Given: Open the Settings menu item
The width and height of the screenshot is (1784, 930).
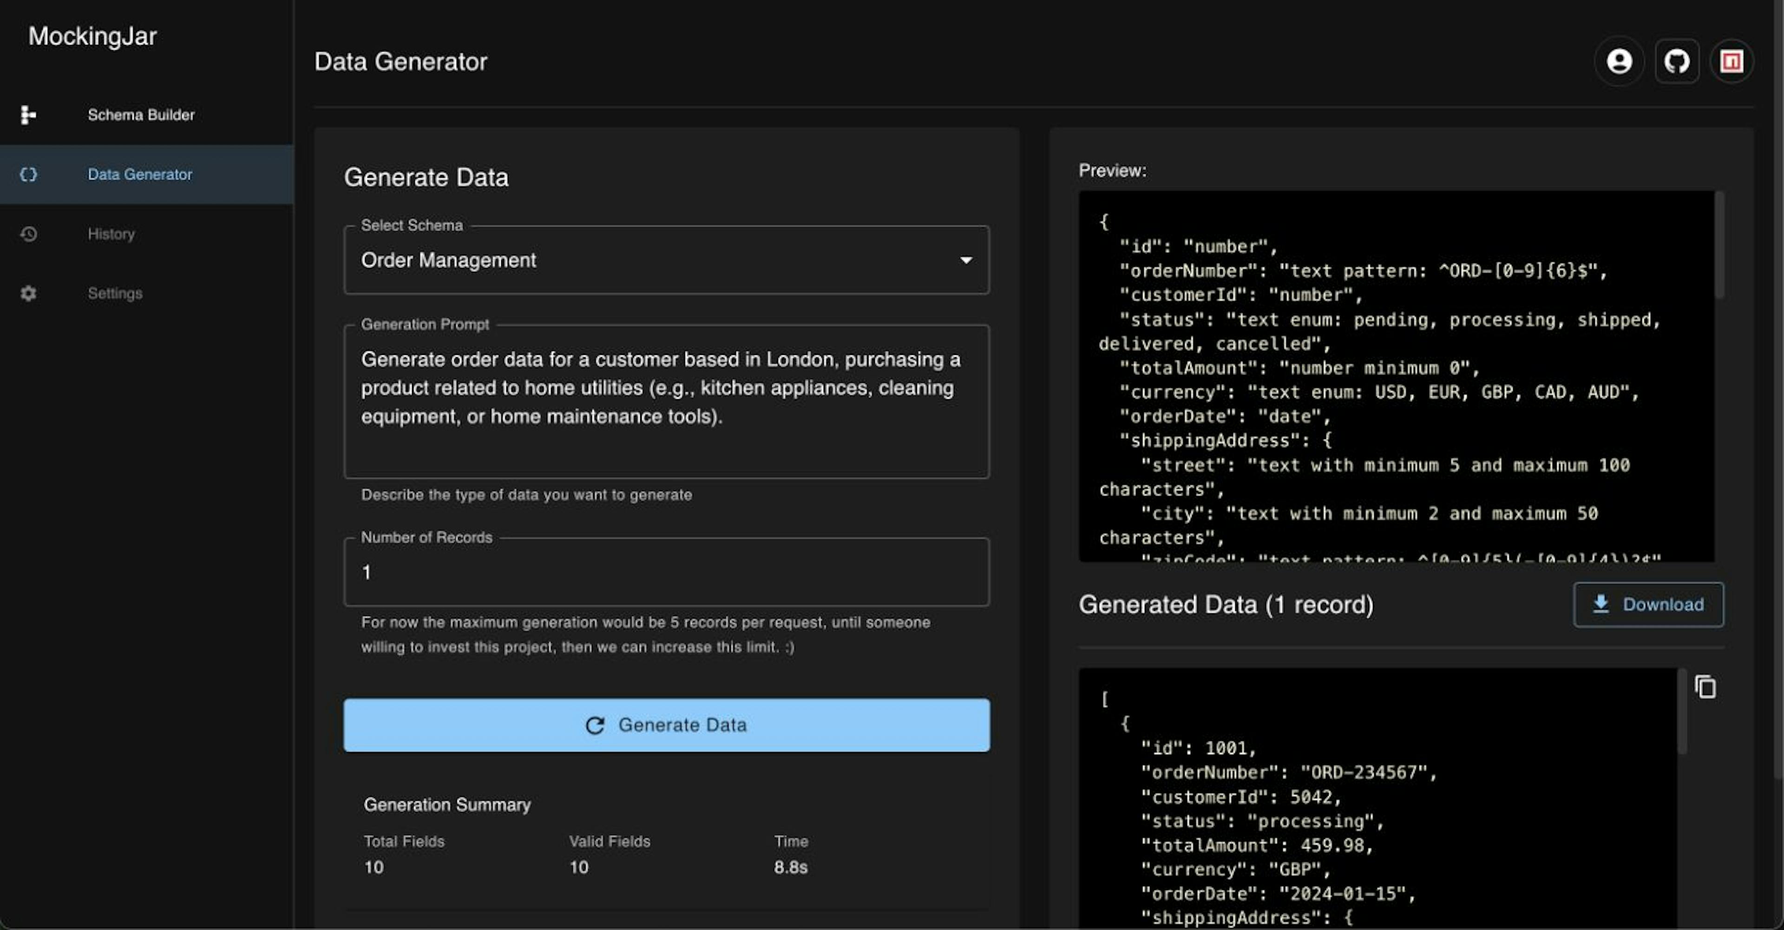Looking at the screenshot, I should [x=115, y=294].
